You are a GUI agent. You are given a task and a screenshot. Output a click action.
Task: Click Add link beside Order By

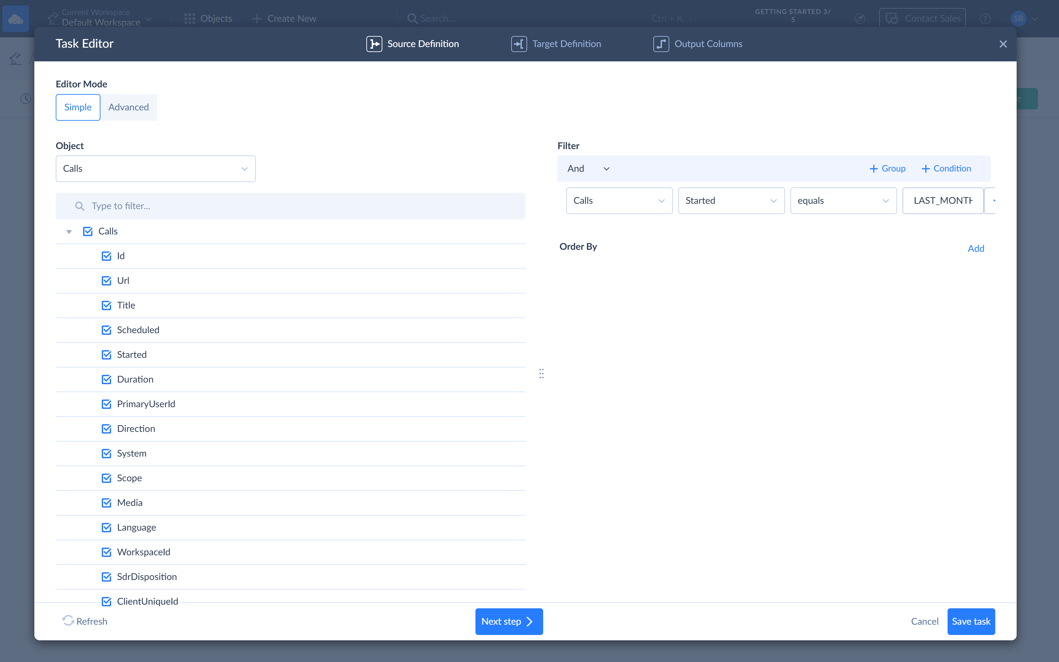tap(975, 248)
